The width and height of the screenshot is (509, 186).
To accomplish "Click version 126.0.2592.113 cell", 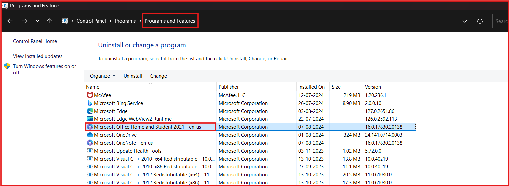I will [x=381, y=119].
